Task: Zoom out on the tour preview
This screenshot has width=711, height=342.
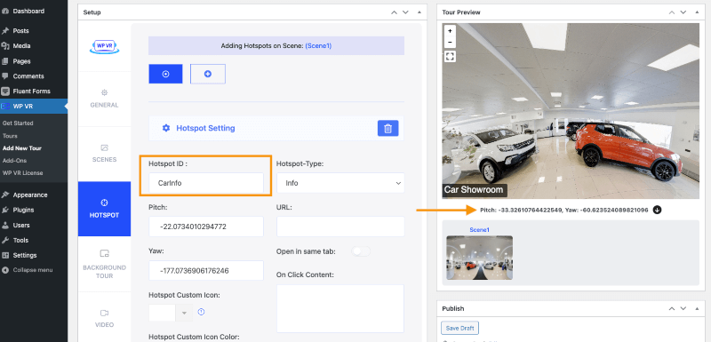Action: (450, 42)
